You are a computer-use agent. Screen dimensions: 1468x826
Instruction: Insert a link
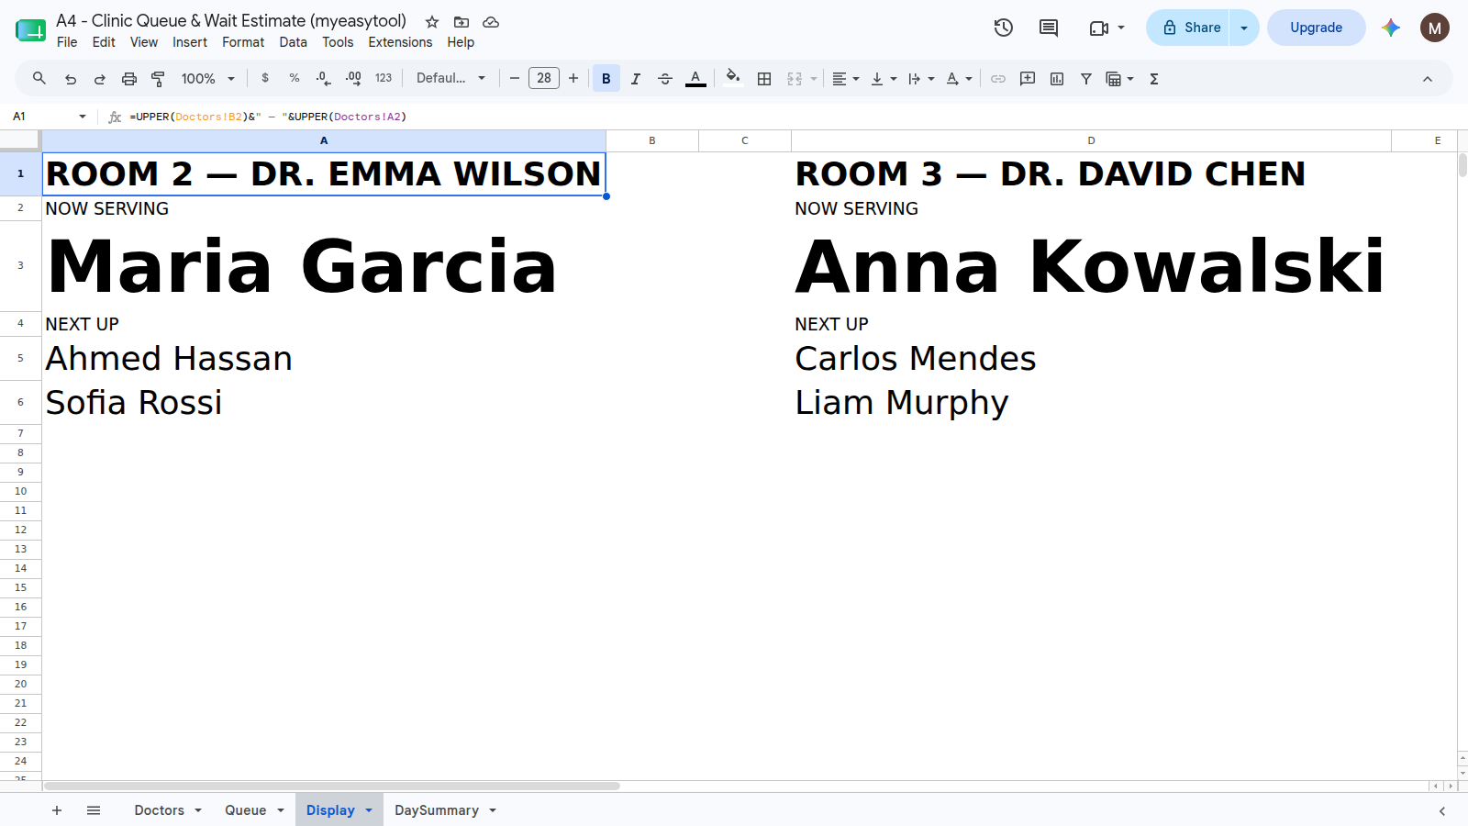pos(998,79)
